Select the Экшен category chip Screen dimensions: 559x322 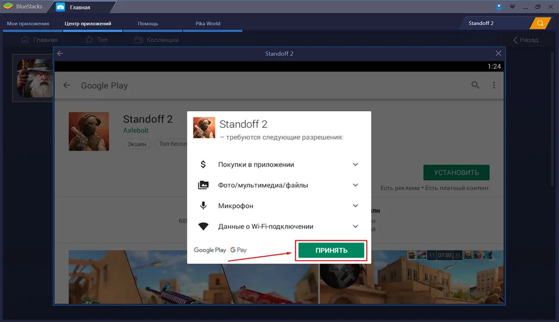pyautogui.click(x=137, y=144)
